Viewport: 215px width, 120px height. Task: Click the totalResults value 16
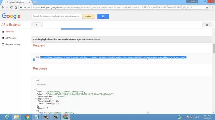(57, 101)
